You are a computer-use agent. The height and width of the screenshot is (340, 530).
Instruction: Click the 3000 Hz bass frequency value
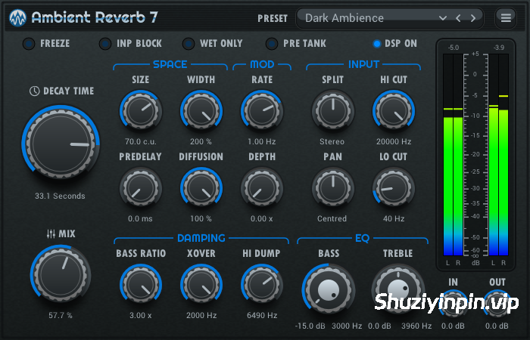347,326
